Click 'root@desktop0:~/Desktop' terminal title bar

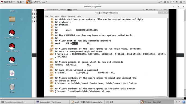coord(106,13)
